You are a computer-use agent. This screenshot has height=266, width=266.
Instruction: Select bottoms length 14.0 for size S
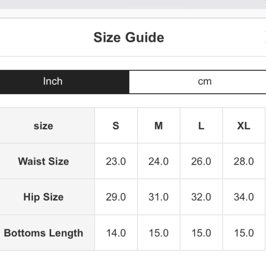click(116, 233)
